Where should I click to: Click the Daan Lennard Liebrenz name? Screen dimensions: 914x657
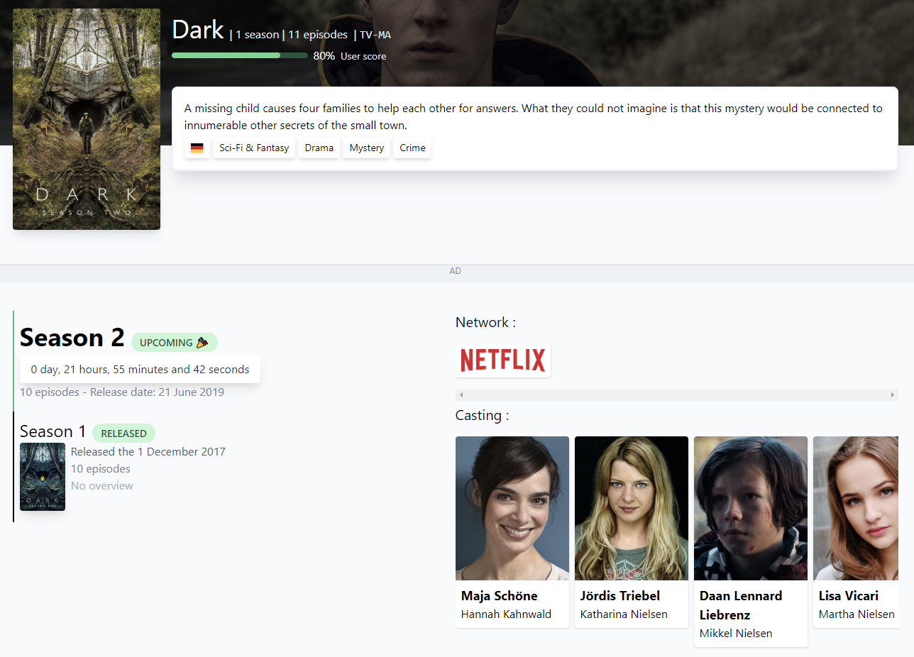[741, 605]
